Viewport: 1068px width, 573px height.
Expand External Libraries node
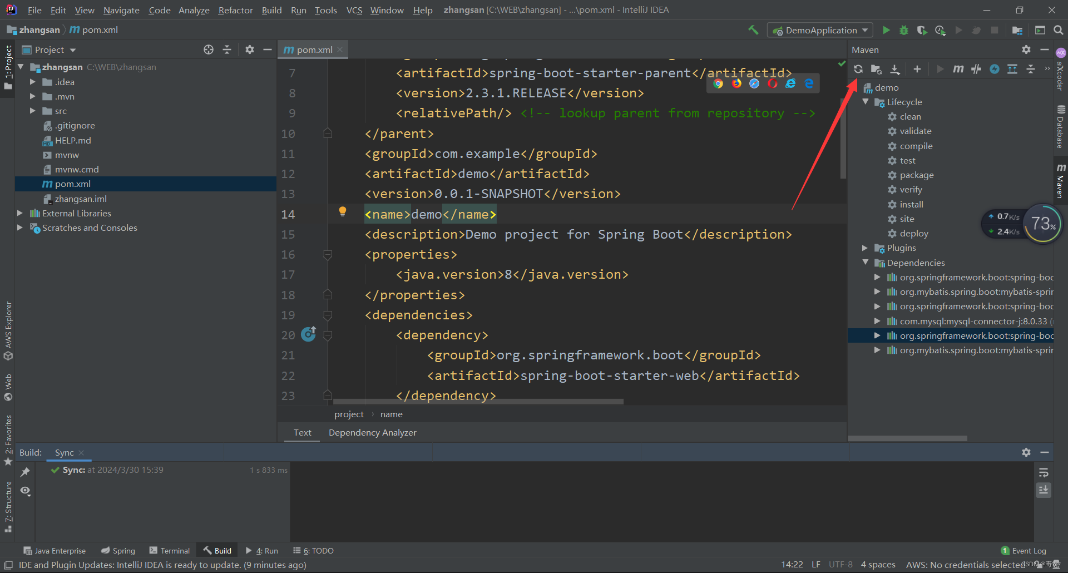[x=20, y=213]
